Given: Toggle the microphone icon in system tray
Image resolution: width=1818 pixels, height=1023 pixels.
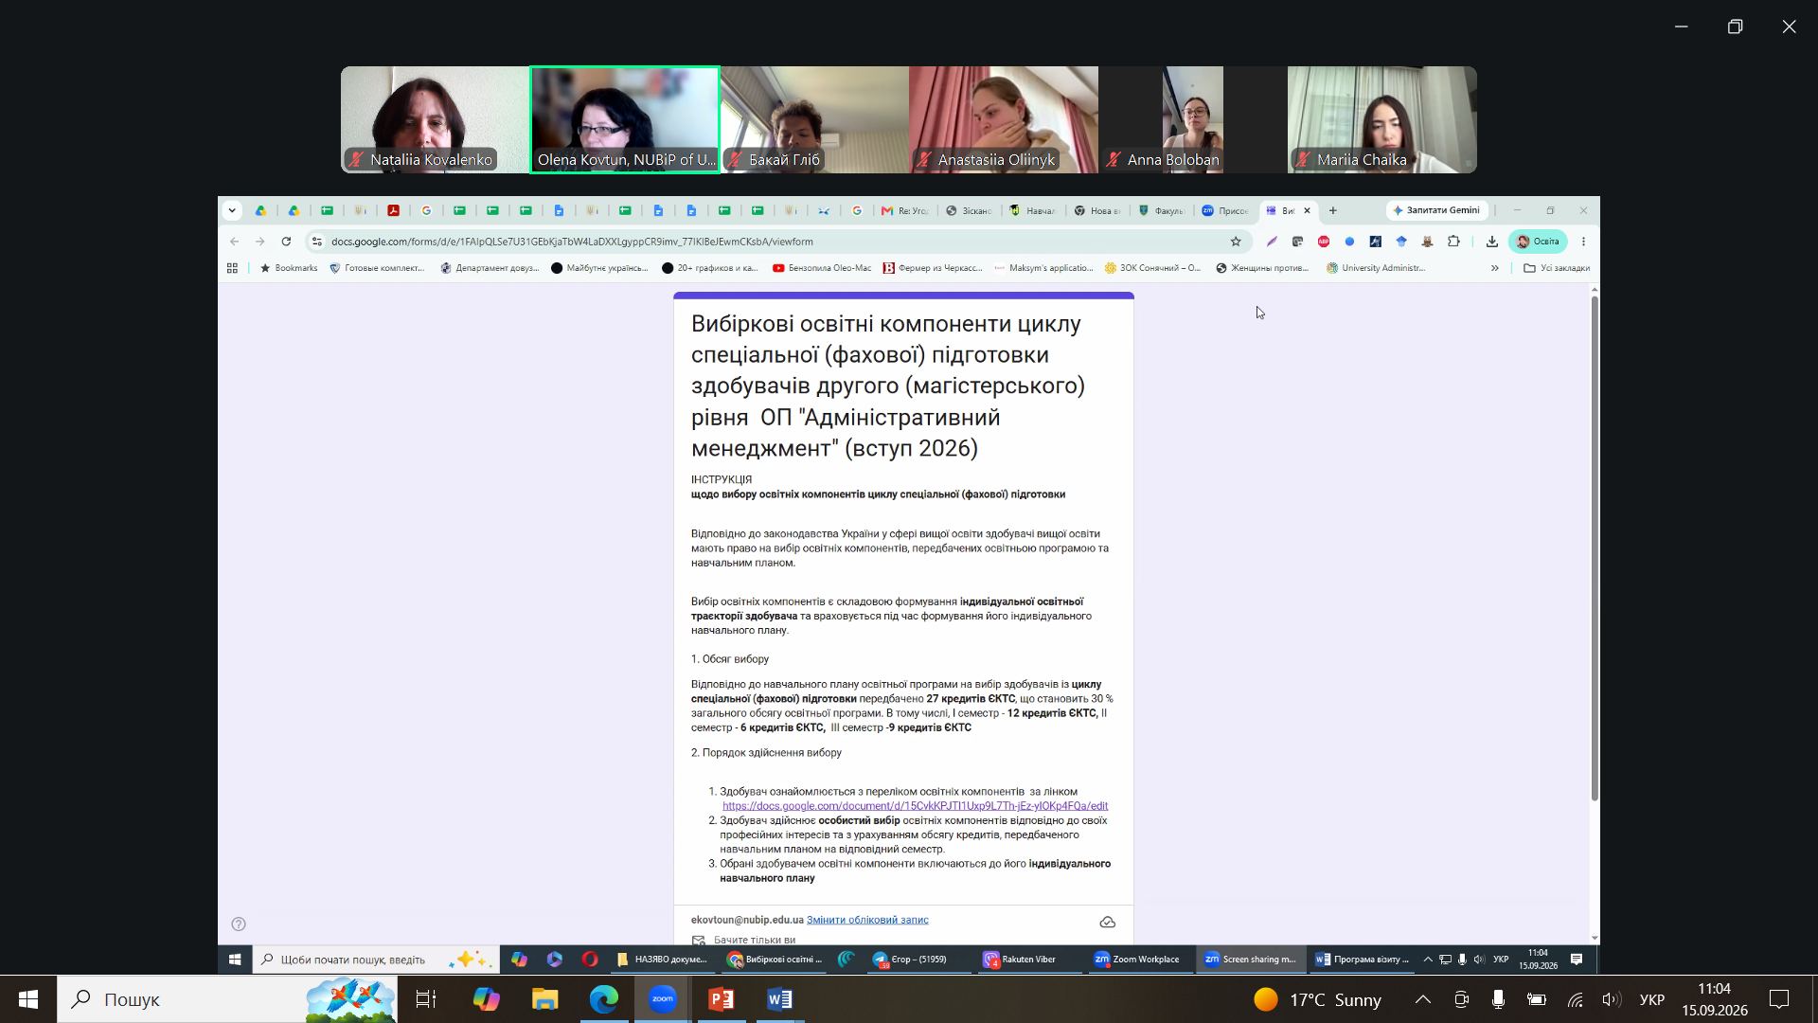Looking at the screenshot, I should (x=1498, y=999).
